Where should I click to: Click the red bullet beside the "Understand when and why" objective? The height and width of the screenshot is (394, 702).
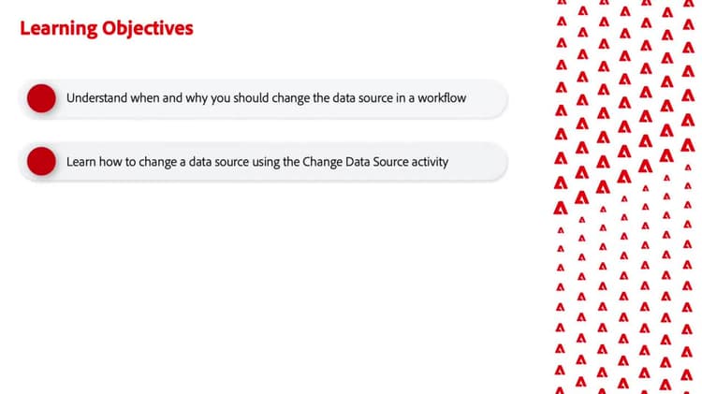42,98
